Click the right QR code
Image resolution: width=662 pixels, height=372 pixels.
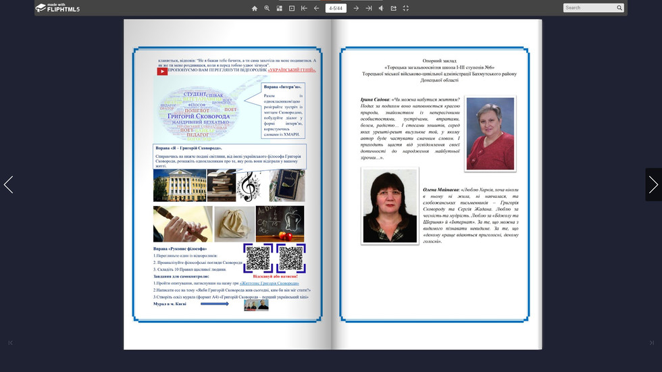click(x=291, y=258)
